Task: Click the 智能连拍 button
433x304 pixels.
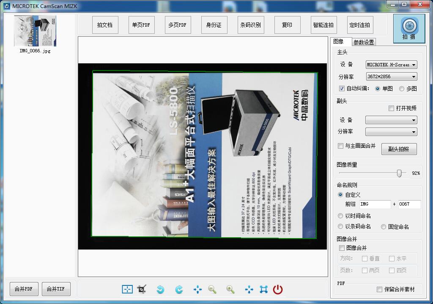Action: [x=323, y=25]
